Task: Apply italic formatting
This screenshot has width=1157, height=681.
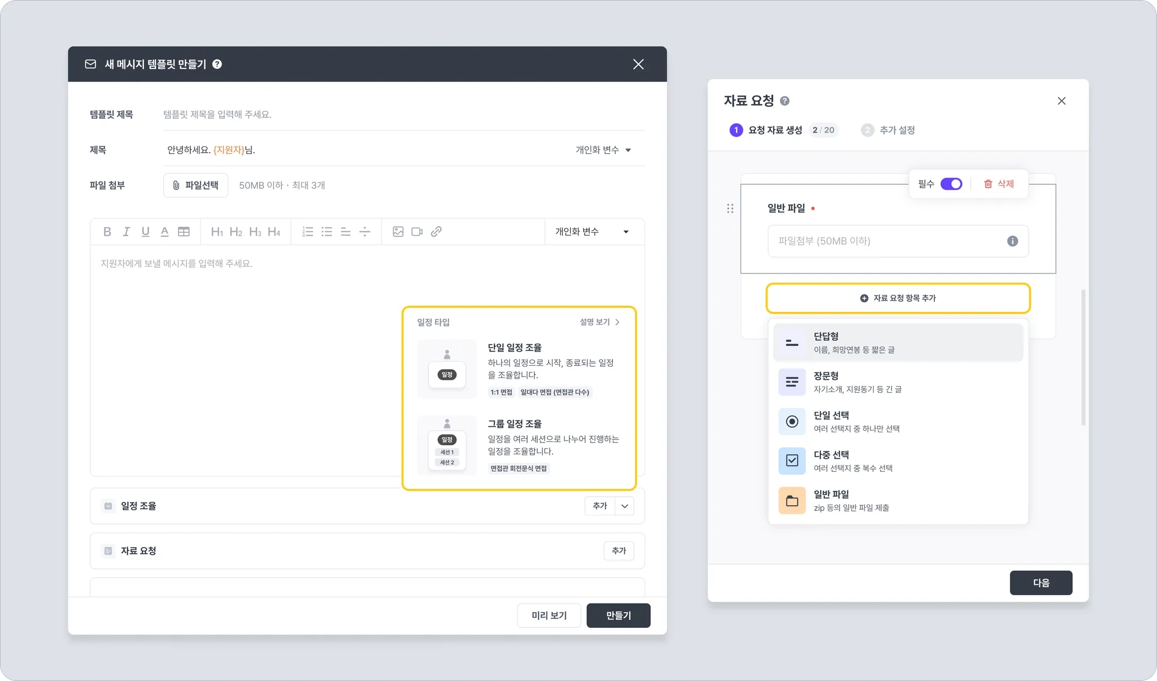Action: 127,232
